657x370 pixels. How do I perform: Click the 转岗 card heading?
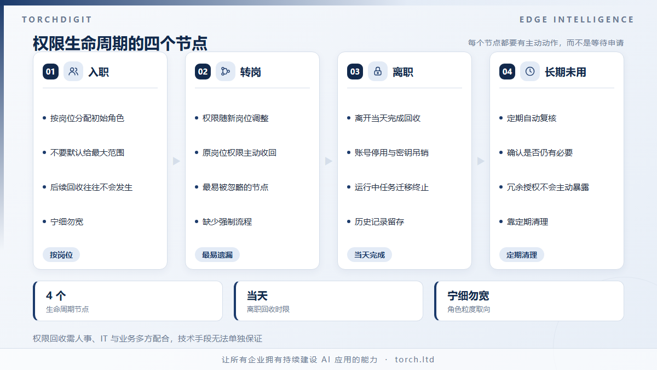[x=251, y=72]
